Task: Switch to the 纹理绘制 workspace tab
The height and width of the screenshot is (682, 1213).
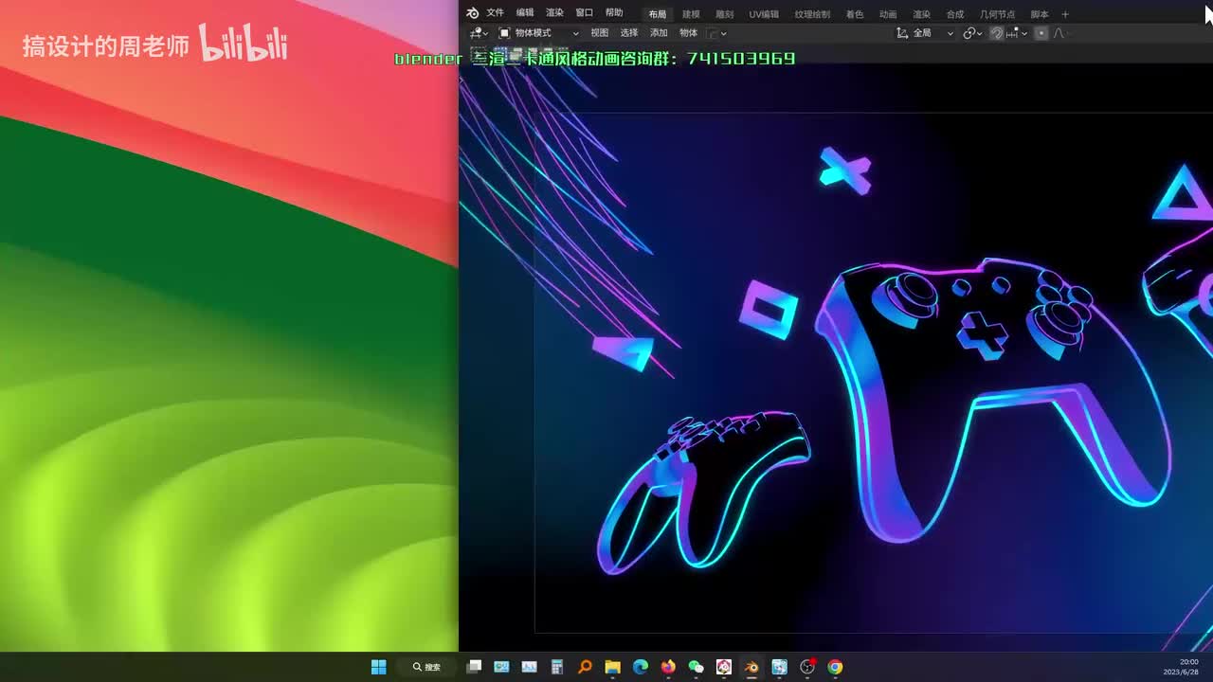Action: pos(812,14)
